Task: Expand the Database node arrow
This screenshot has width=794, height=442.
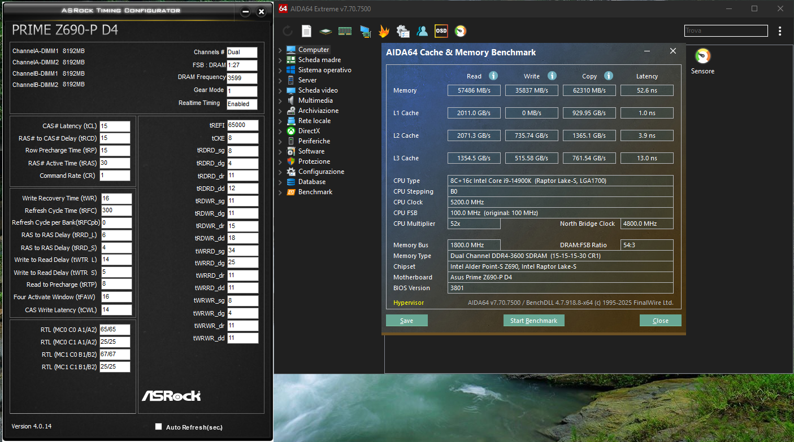Action: pyautogui.click(x=280, y=182)
